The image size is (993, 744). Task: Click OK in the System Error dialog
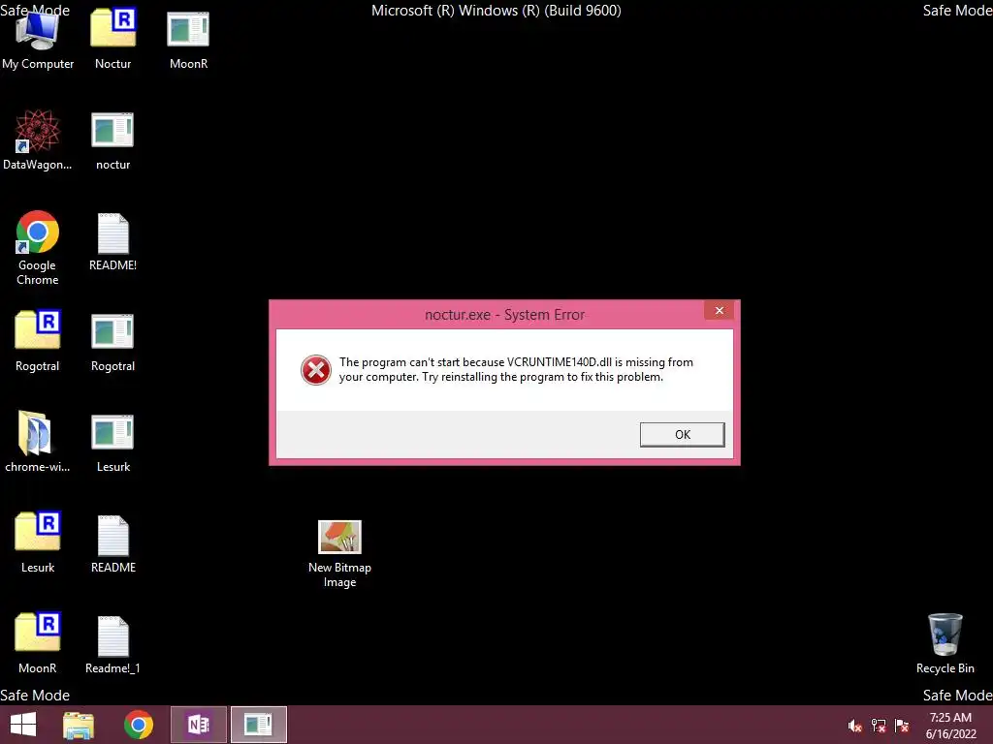pos(682,435)
